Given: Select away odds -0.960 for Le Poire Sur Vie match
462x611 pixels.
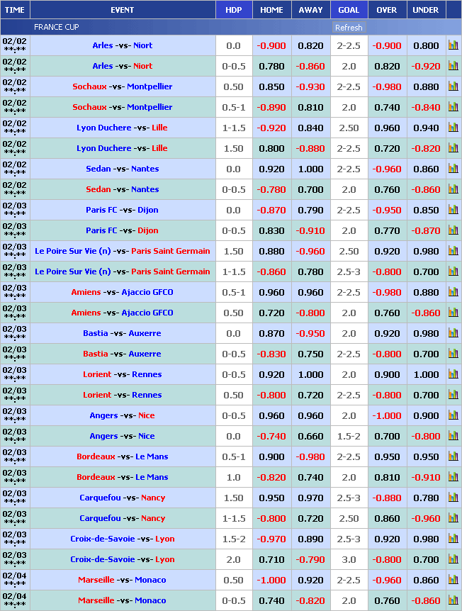Looking at the screenshot, I should tap(310, 251).
